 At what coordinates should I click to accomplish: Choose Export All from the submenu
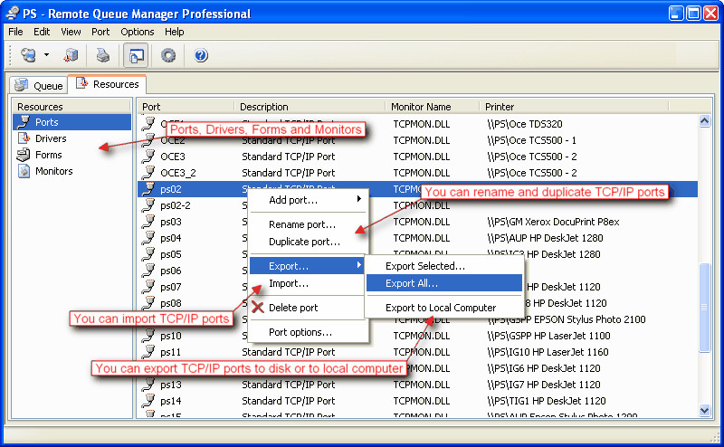(412, 283)
